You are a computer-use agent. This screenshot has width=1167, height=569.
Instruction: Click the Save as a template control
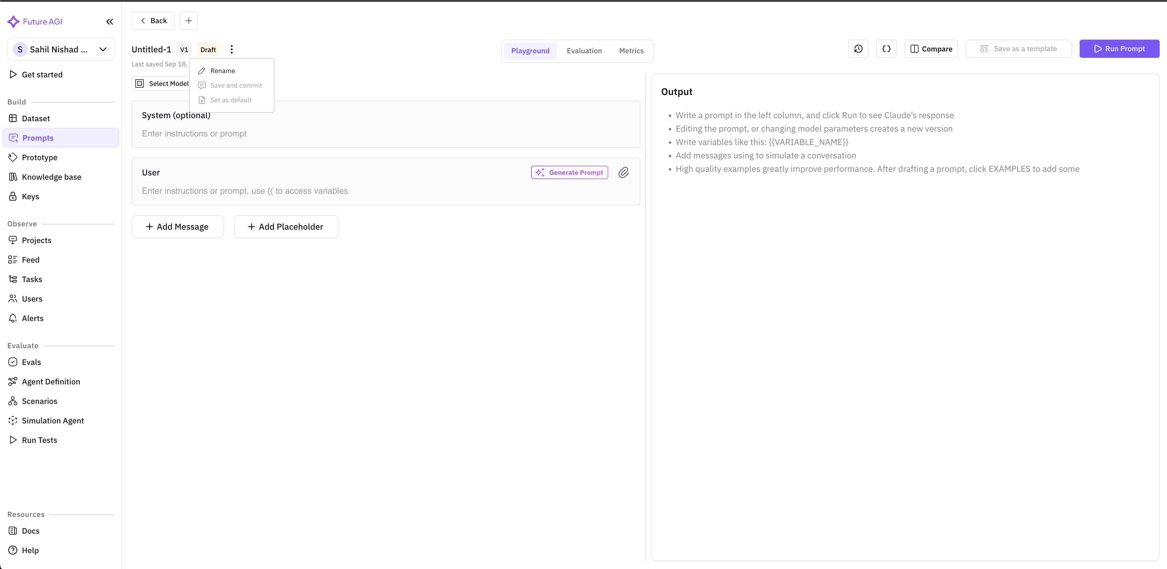point(1018,48)
